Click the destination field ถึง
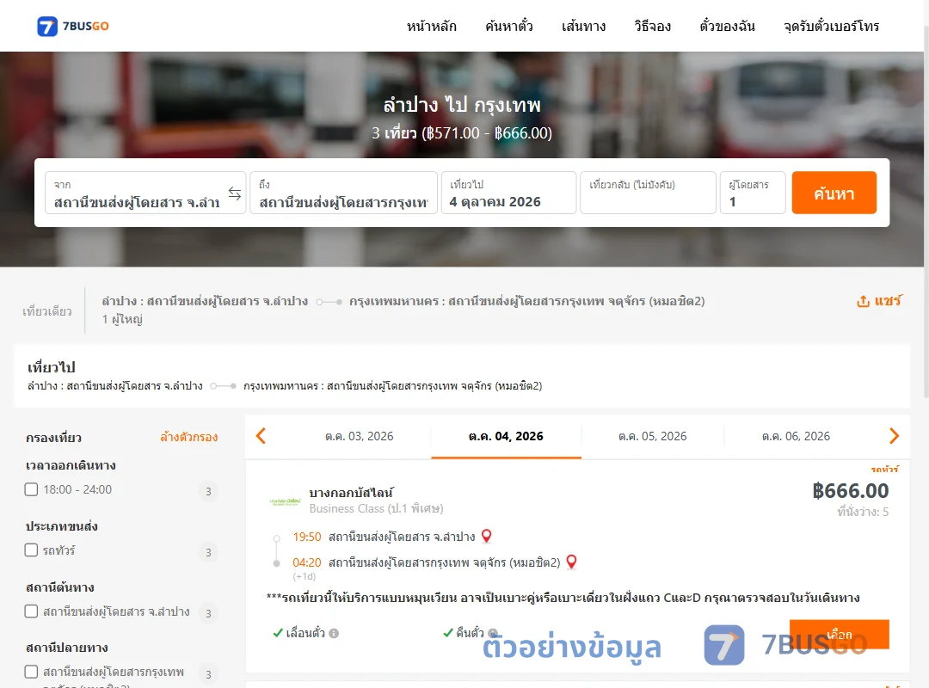Viewport: 929px width, 688px height. (343, 193)
